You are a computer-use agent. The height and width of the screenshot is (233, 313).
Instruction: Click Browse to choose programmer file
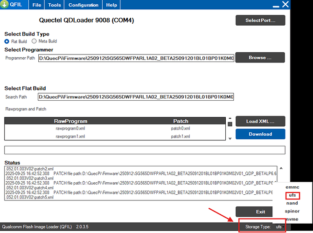point(260,58)
